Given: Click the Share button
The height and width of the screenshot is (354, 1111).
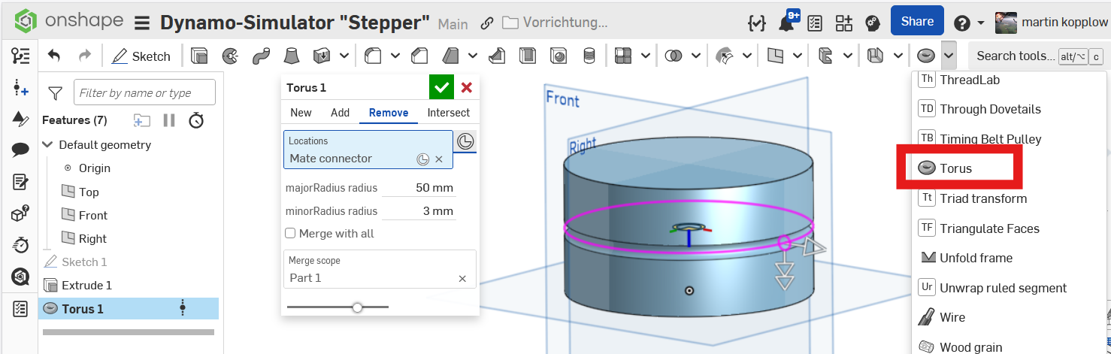Looking at the screenshot, I should (917, 21).
